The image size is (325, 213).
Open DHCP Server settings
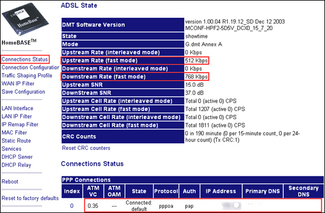pos(17,157)
